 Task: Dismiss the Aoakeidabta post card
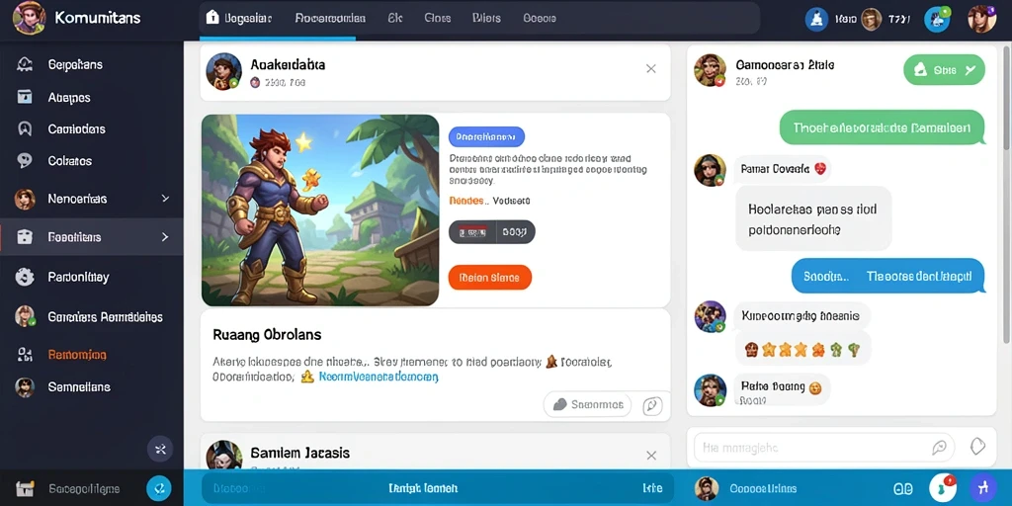pyautogui.click(x=650, y=68)
